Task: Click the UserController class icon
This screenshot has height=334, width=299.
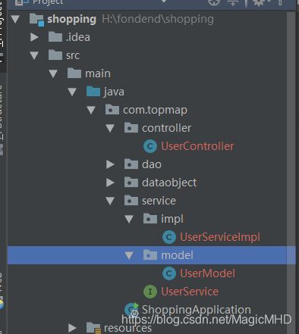Action: click(150, 146)
